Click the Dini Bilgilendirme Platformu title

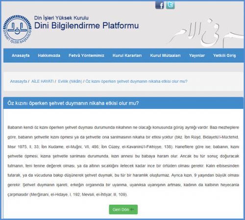87,25
